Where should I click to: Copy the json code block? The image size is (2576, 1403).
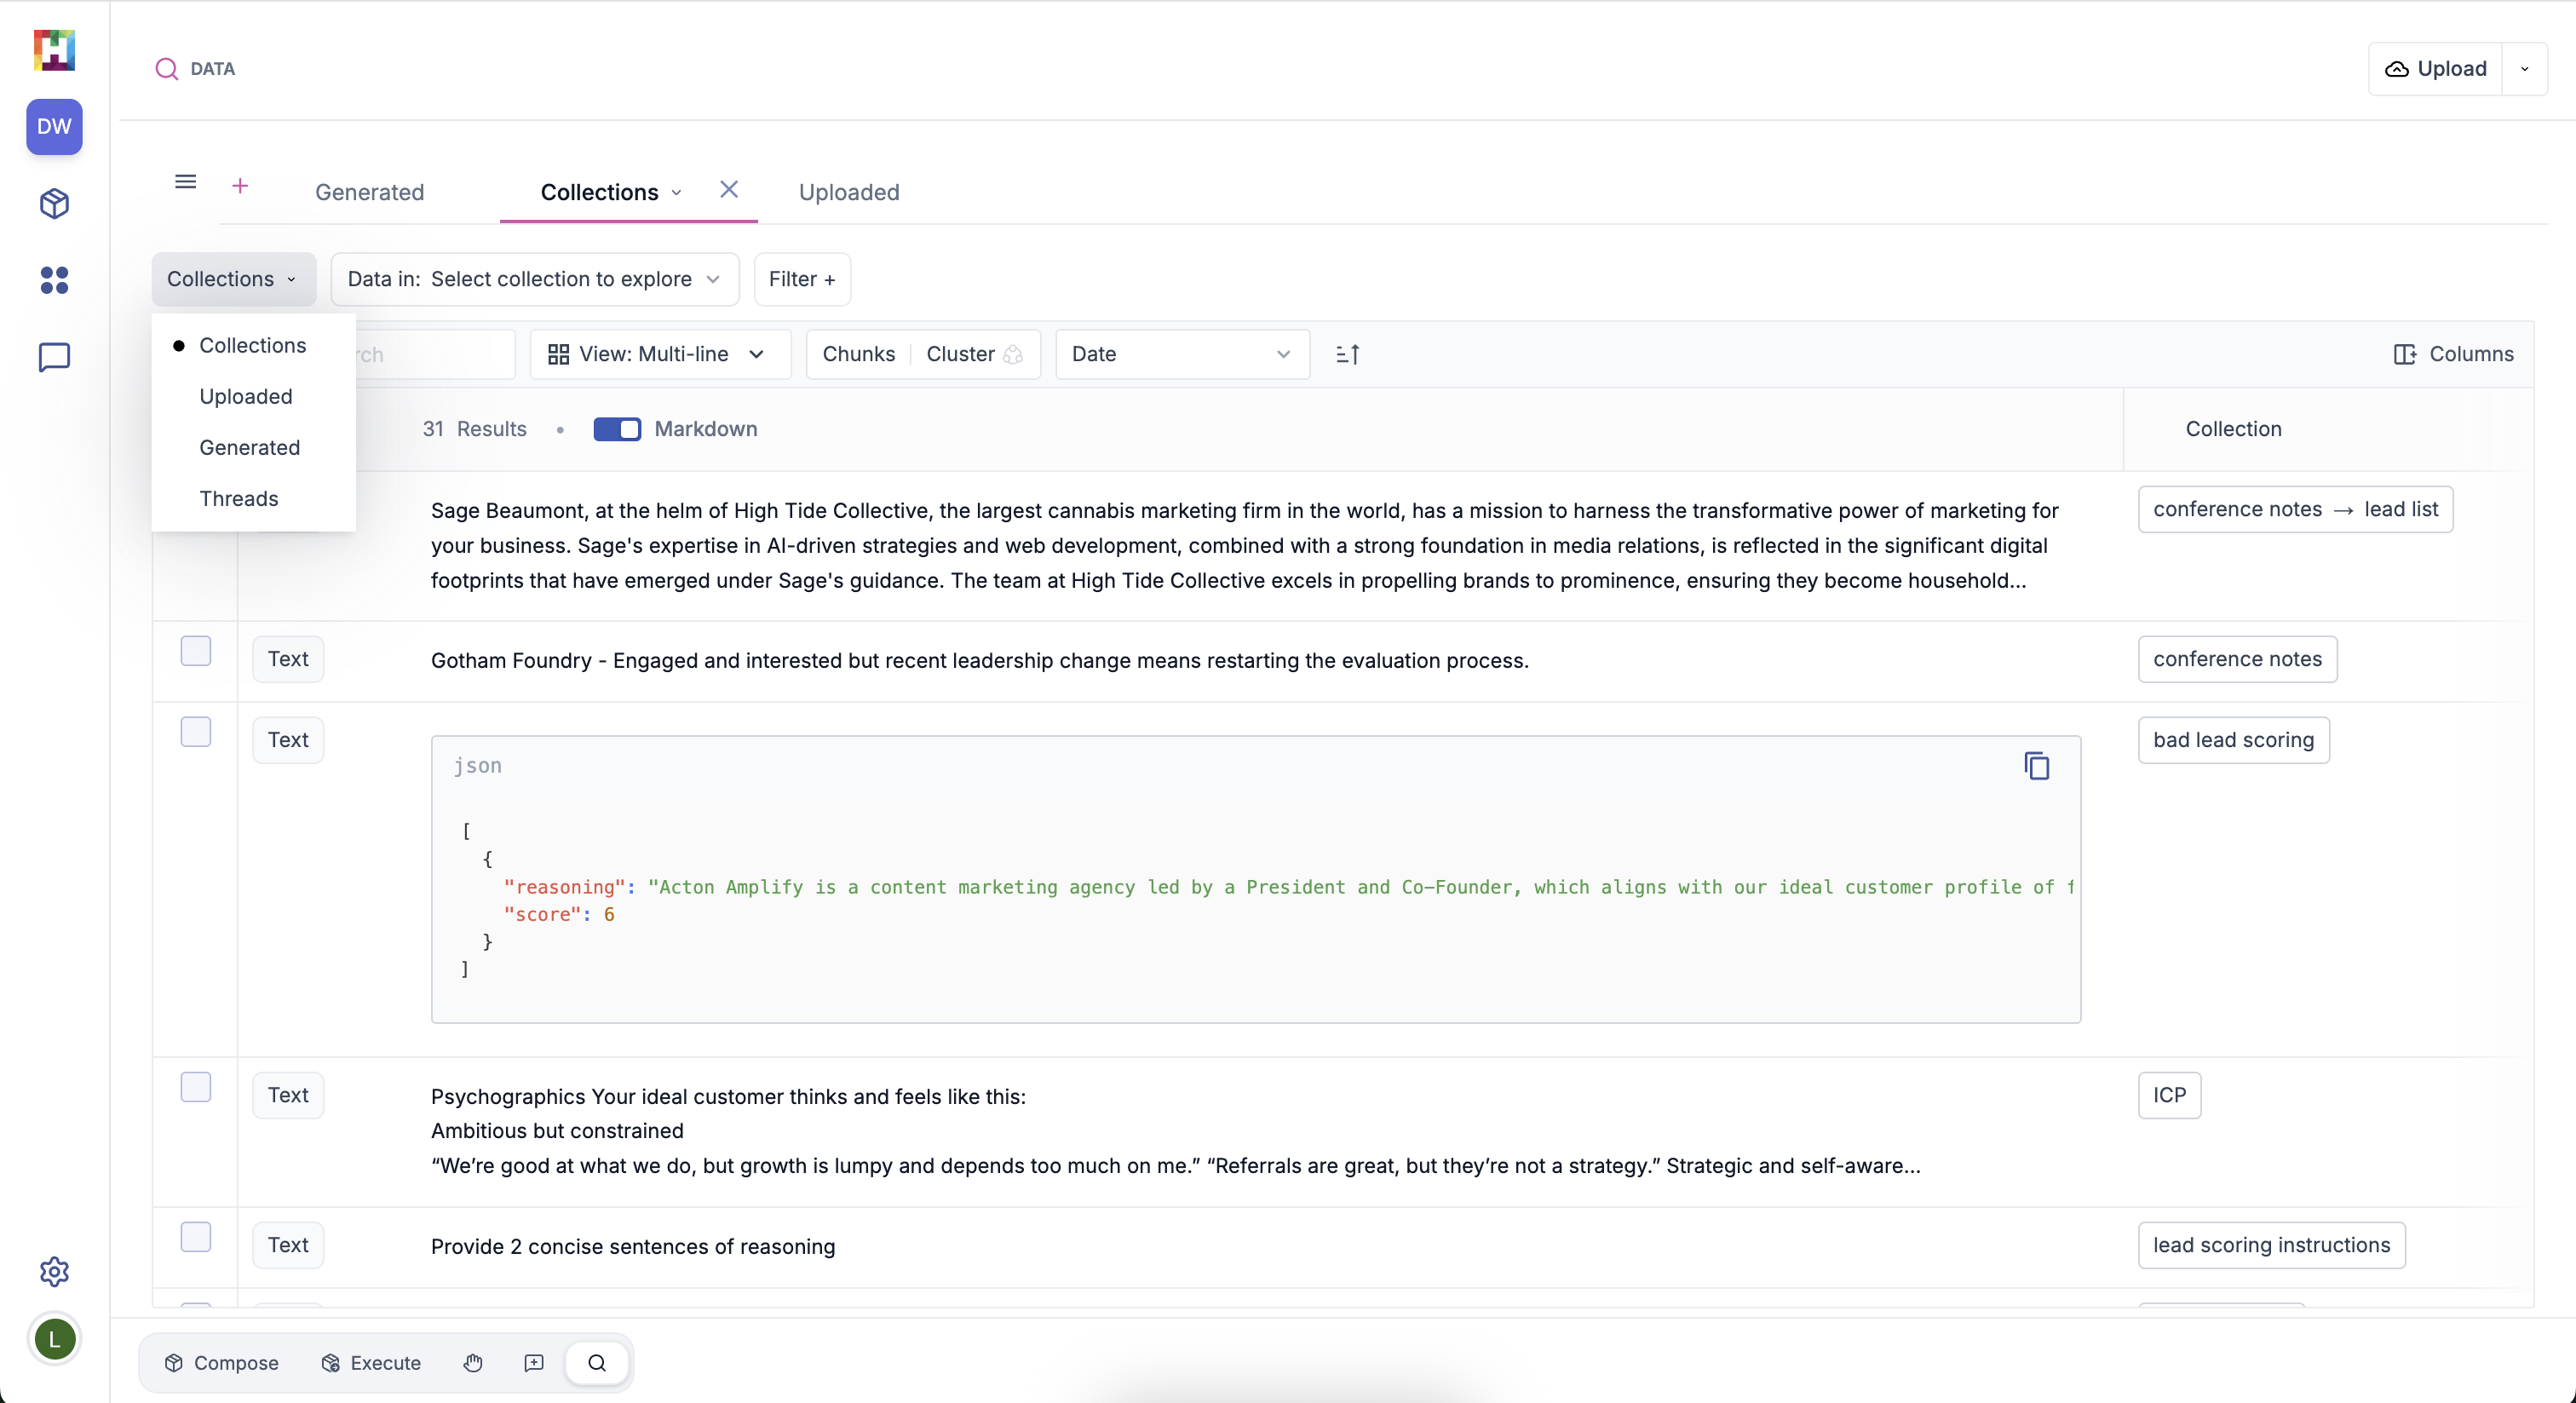tap(2036, 766)
